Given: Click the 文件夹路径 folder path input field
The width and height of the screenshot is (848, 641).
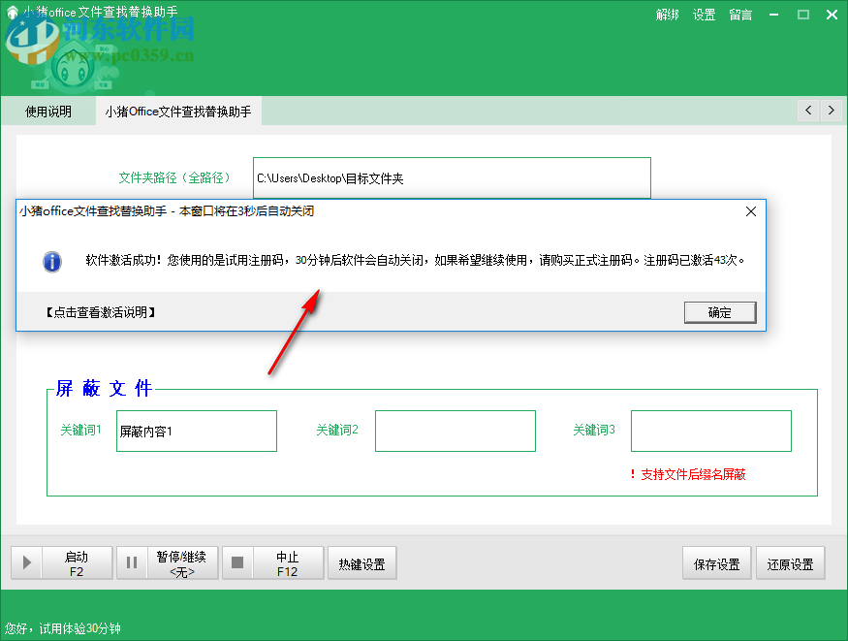Looking at the screenshot, I should click(450, 178).
